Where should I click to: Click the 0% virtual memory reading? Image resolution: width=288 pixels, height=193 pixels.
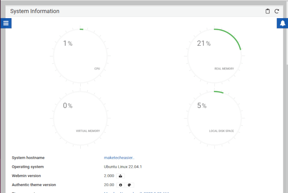67,106
